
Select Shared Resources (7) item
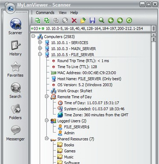click(76, 139)
